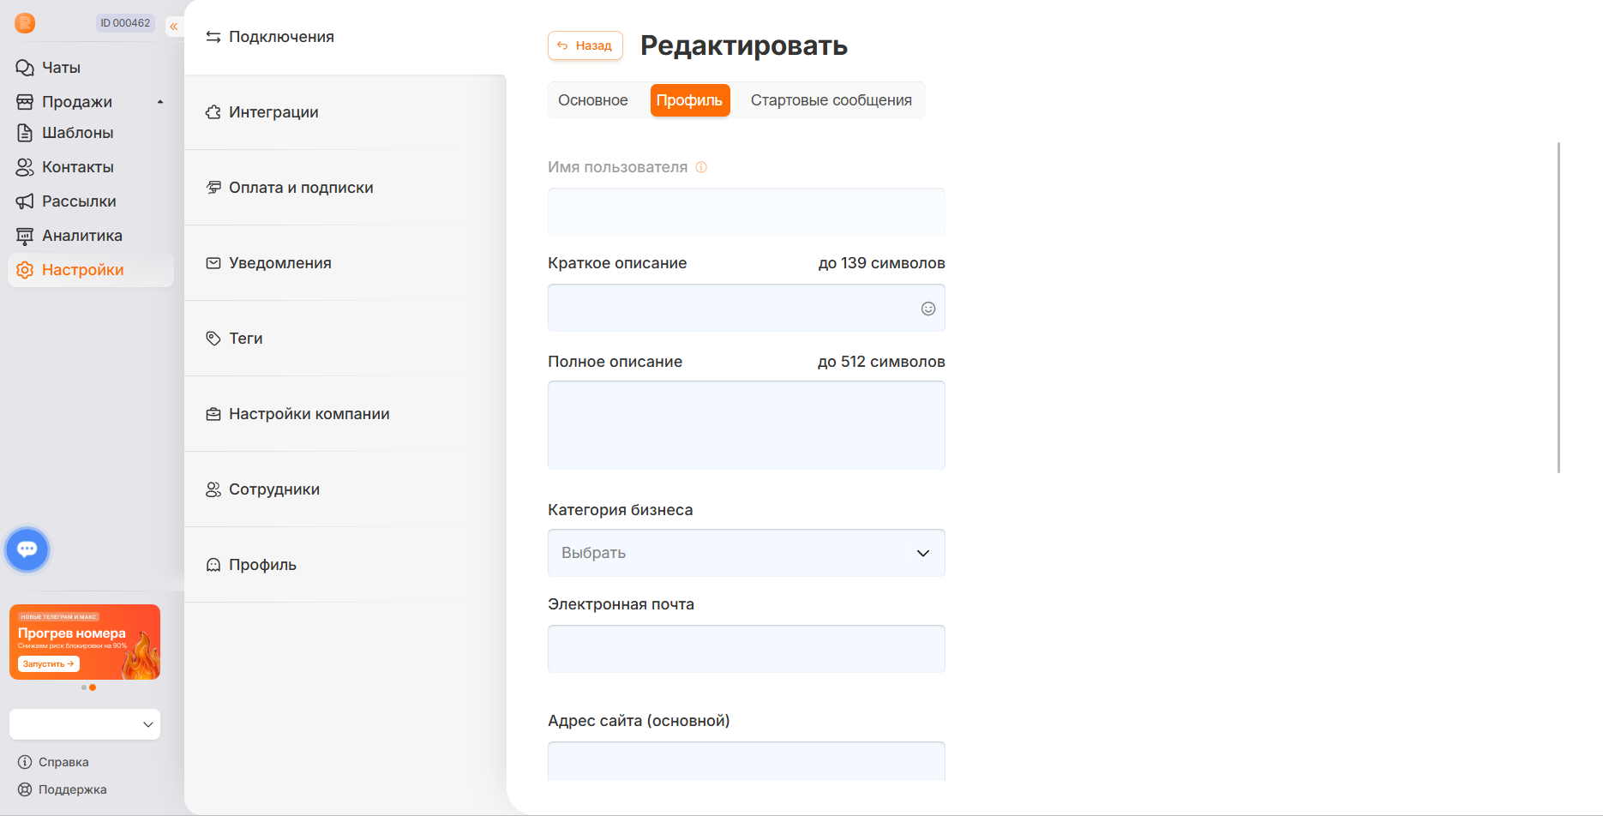Open the blue live chat widget
1603x816 pixels.
coord(27,549)
